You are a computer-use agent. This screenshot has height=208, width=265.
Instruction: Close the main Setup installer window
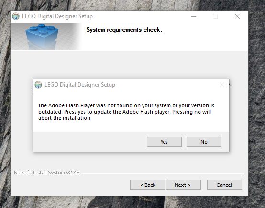pyautogui.click(x=237, y=16)
